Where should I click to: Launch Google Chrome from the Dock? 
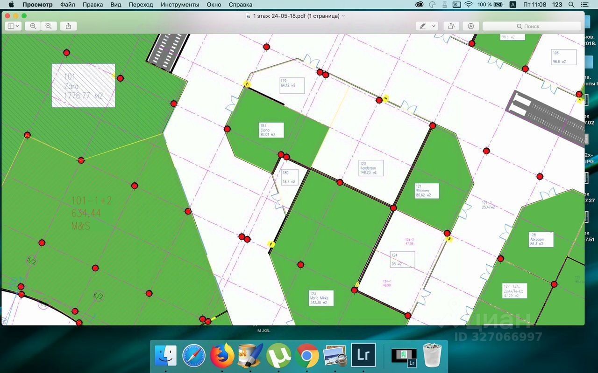(306, 356)
